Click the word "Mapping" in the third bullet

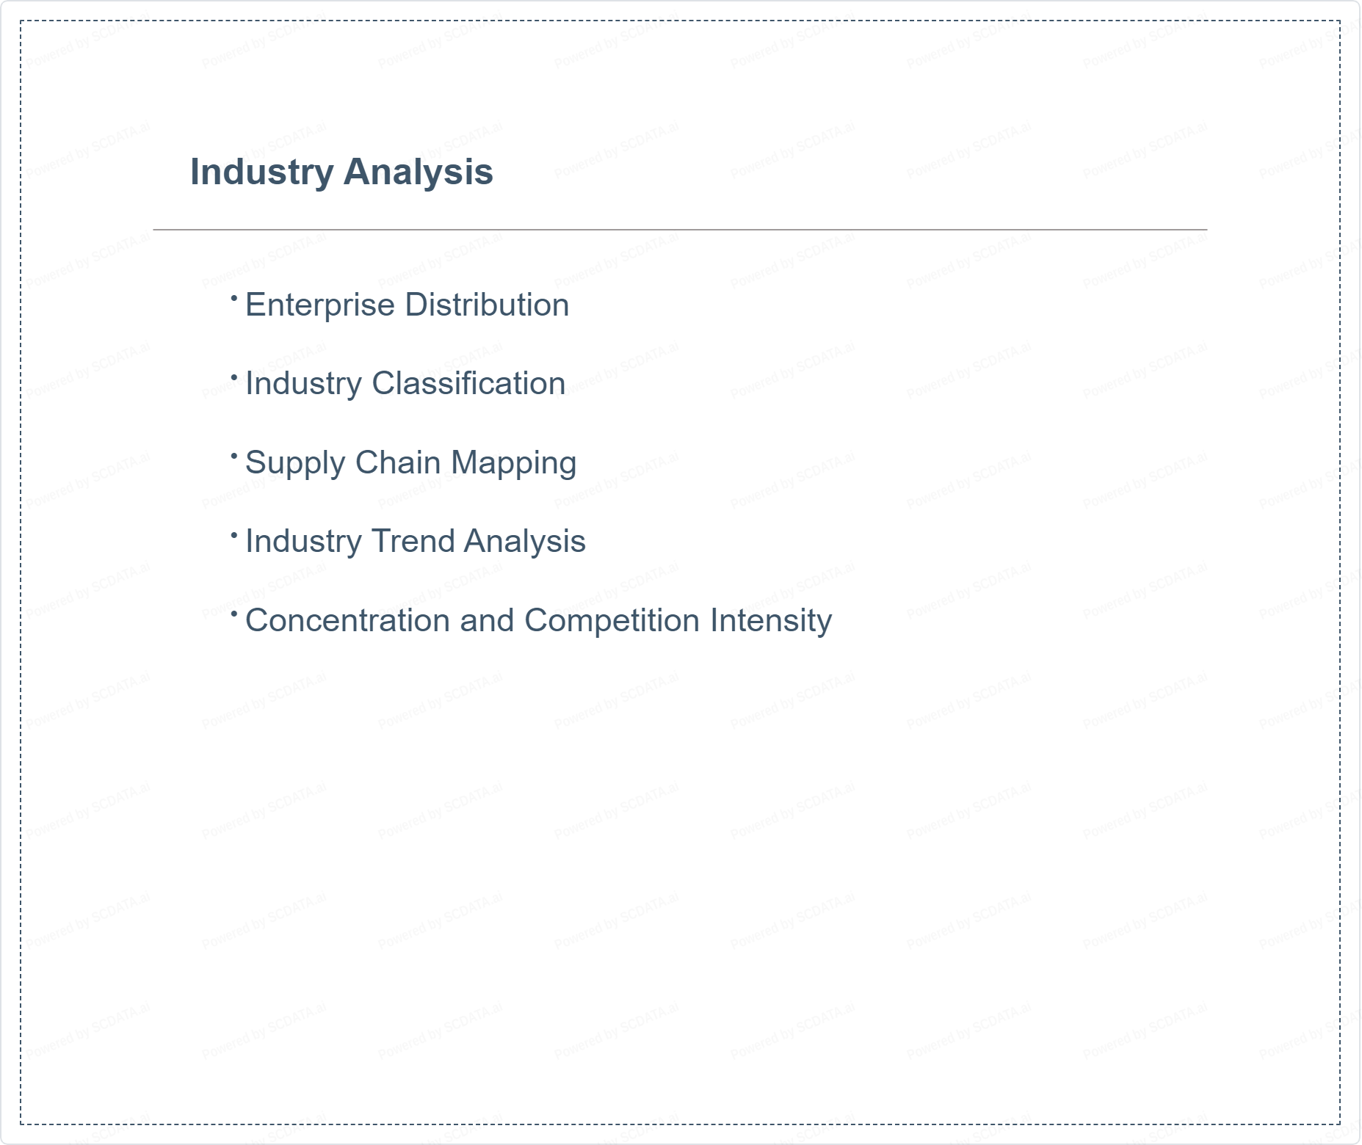513,462
